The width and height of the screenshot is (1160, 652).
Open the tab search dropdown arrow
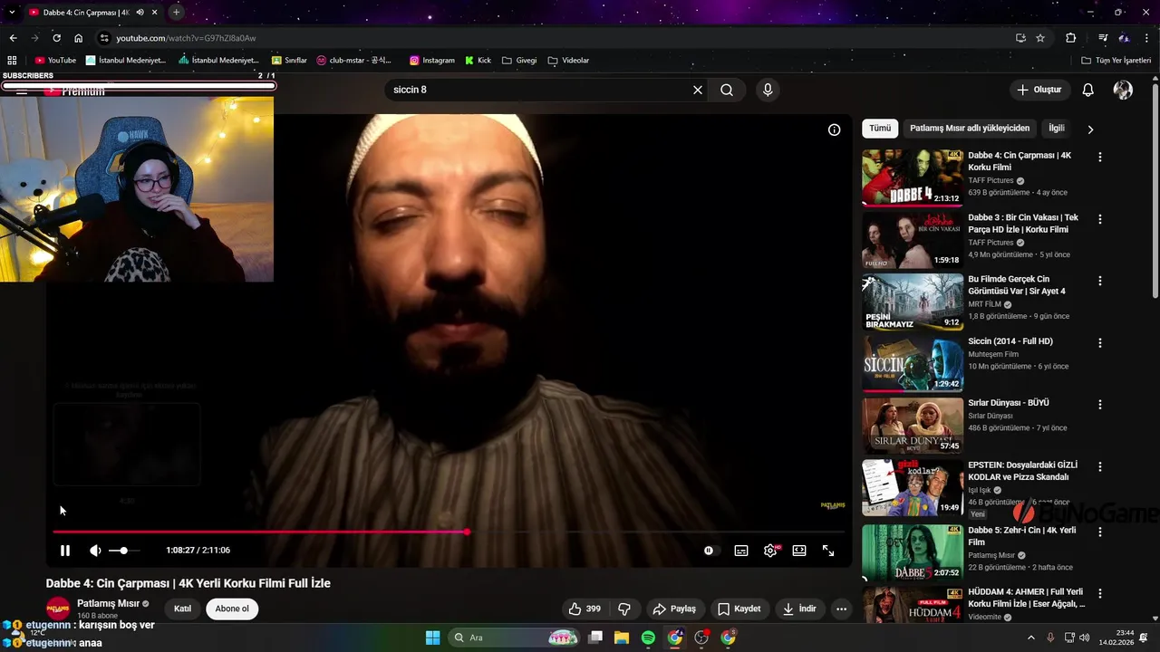[x=11, y=12]
